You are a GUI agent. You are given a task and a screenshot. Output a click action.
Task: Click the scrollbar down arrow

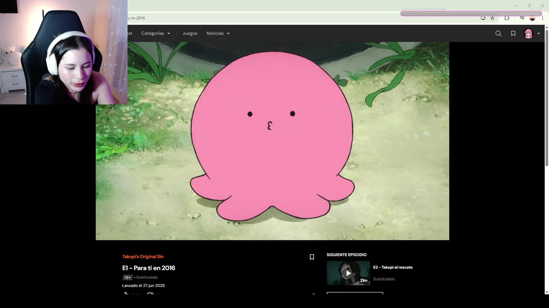pyautogui.click(x=546, y=292)
